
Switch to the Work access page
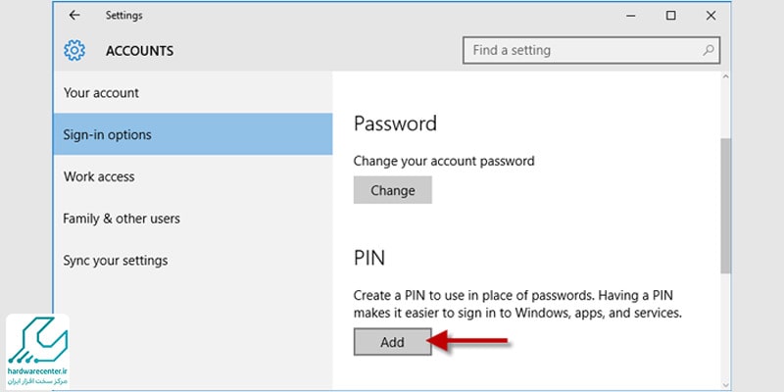coord(192,176)
